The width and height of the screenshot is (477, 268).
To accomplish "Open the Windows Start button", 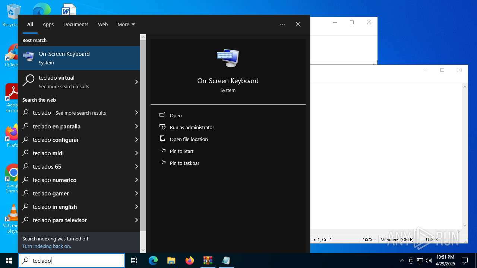I will point(9,261).
